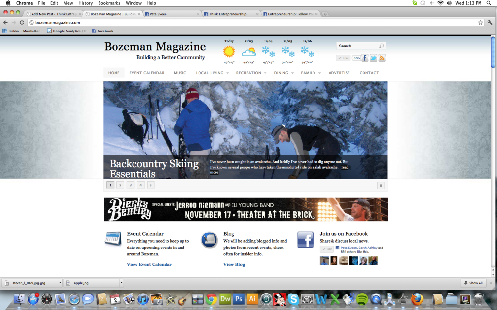Click into the site Search field
Screen dimensions: 497x310
(358, 46)
